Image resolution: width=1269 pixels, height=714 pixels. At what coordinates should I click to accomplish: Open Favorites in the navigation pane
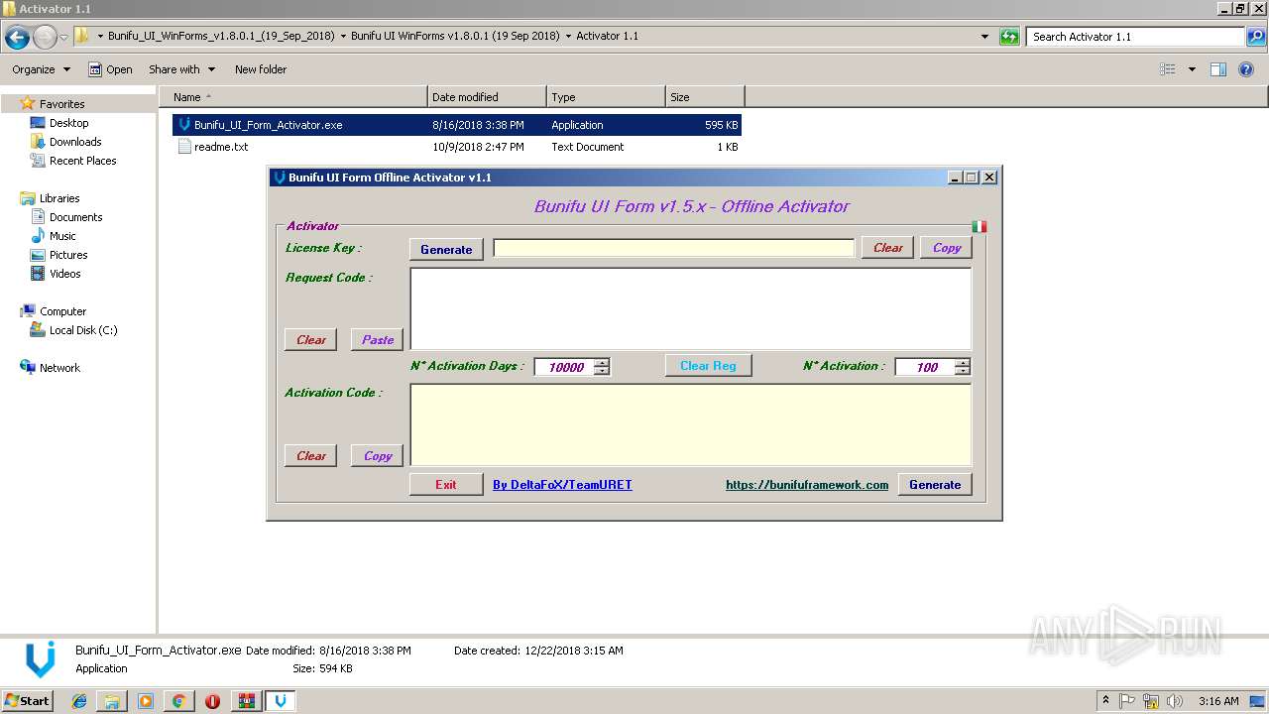tap(61, 104)
